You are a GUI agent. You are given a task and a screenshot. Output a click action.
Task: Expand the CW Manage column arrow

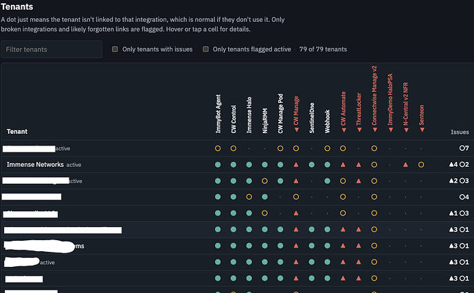(297, 130)
